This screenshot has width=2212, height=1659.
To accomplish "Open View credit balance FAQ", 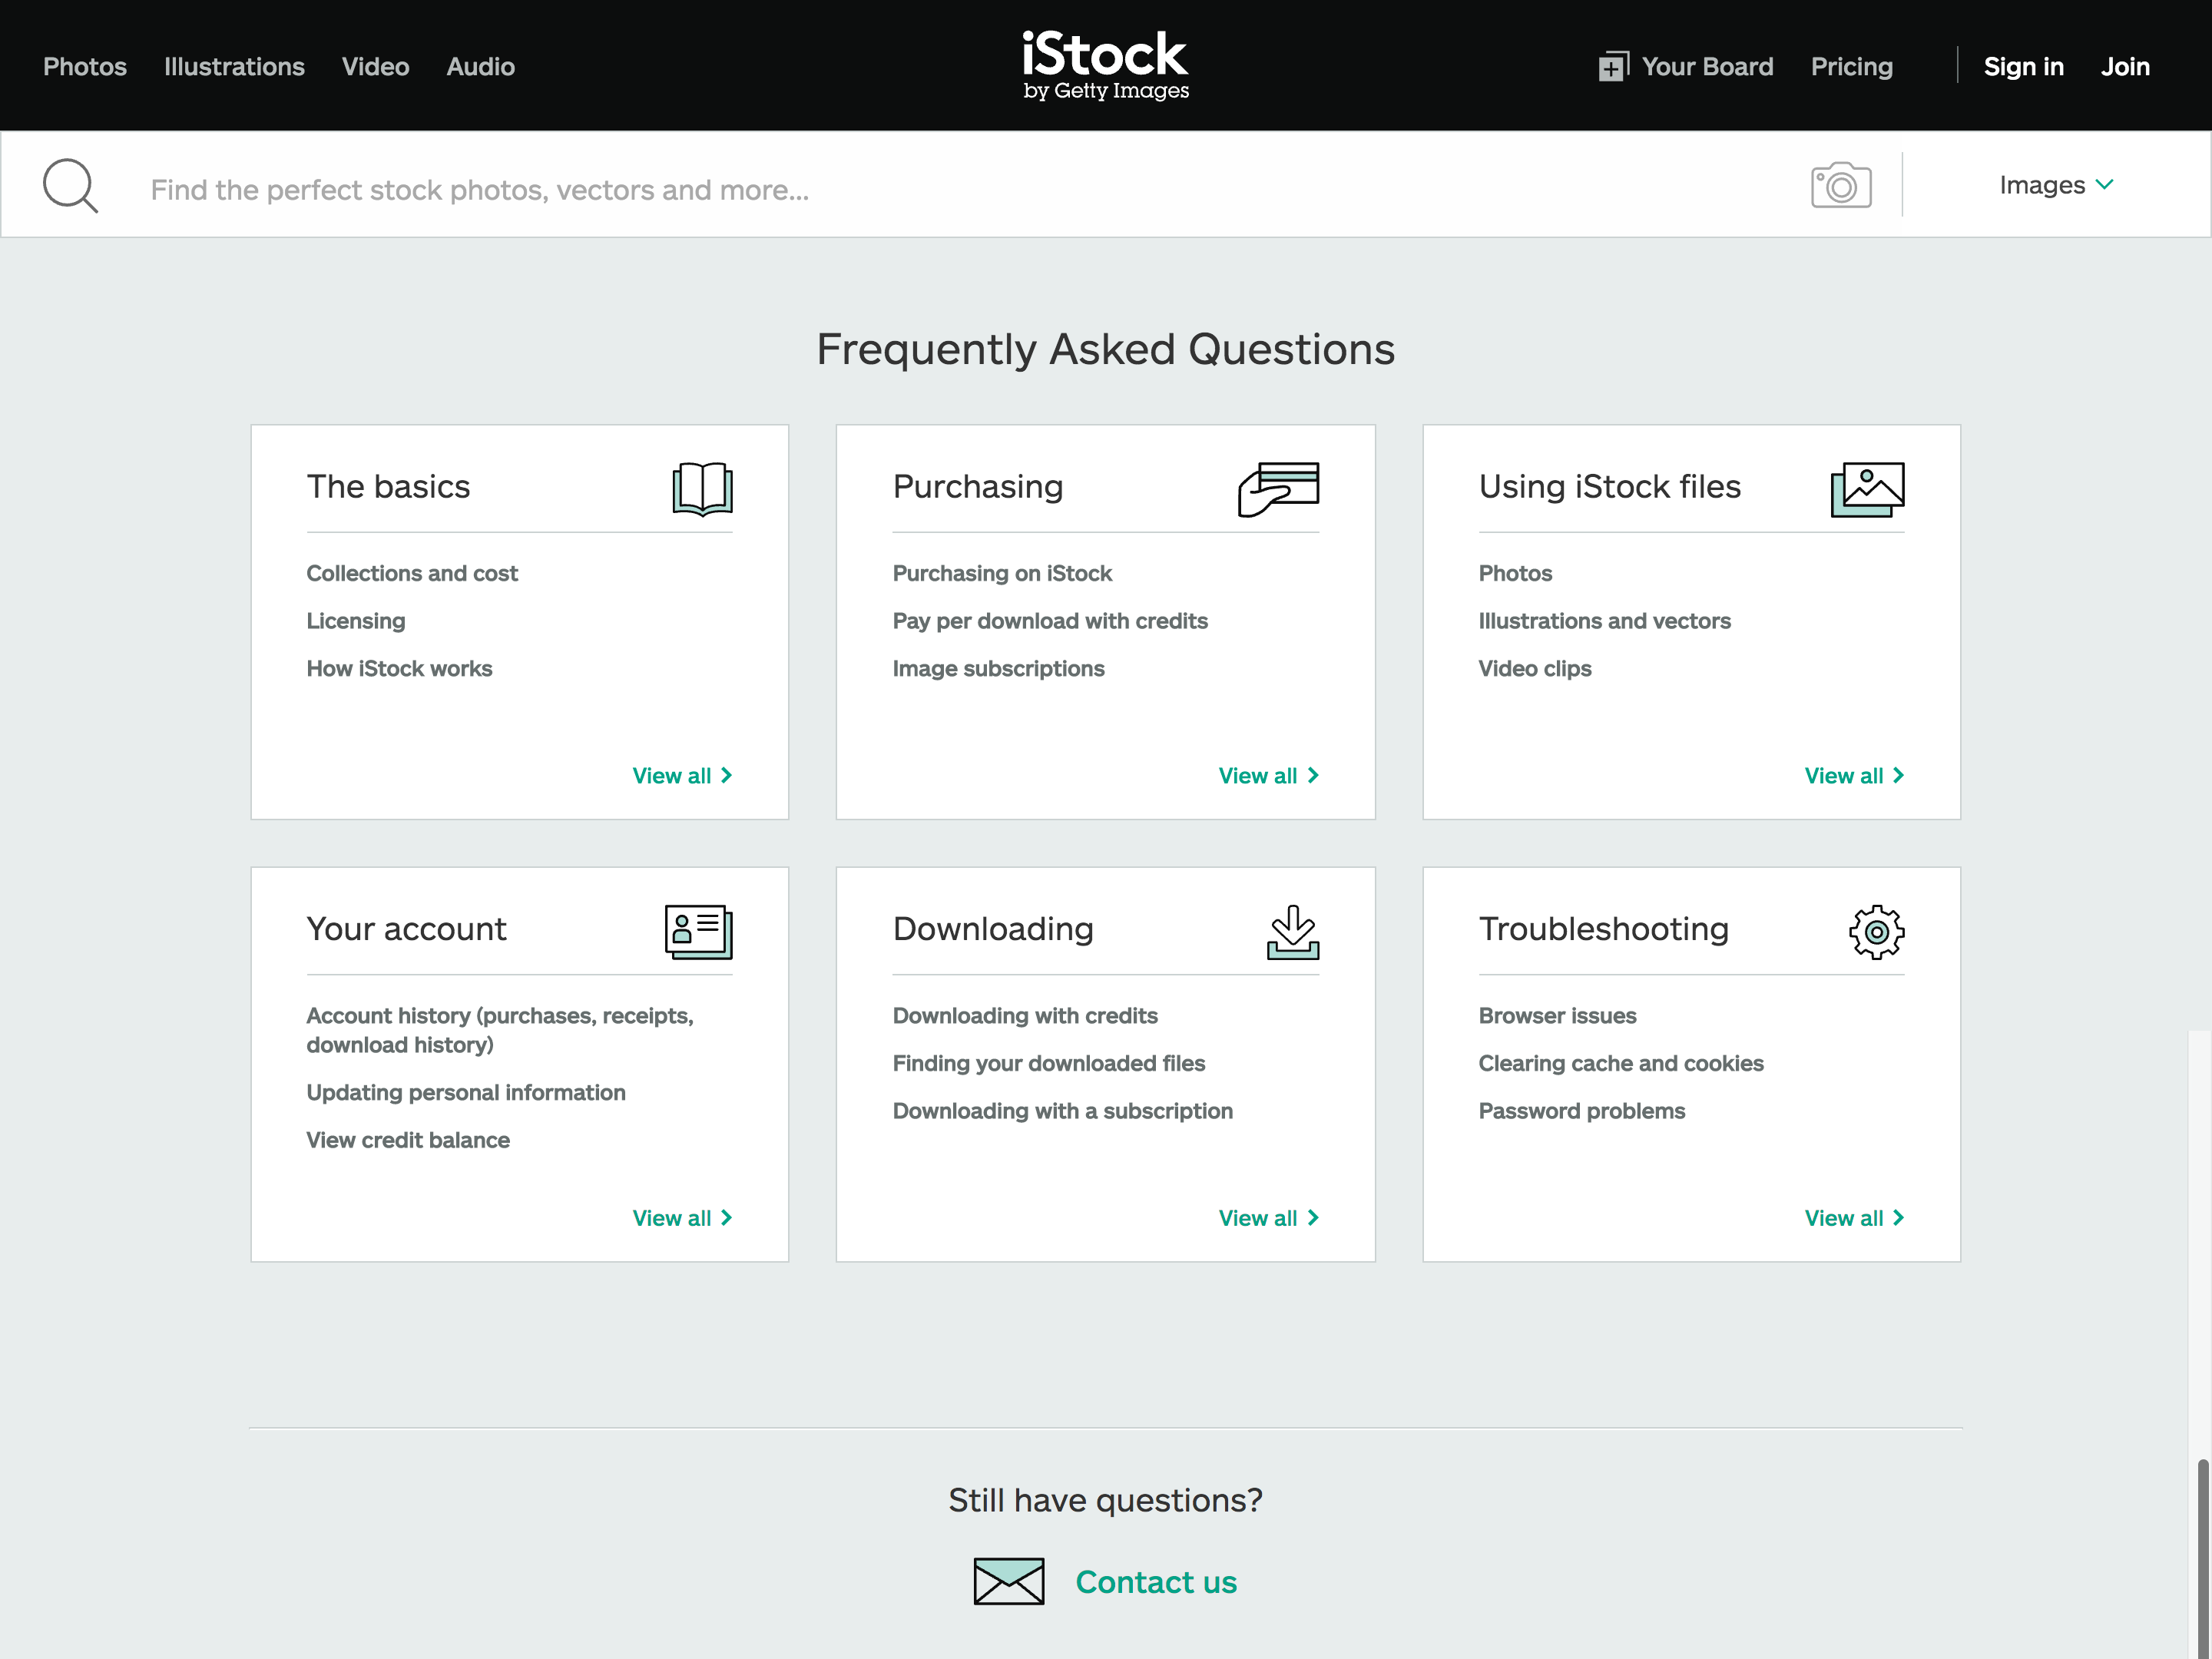I will [x=408, y=1141].
